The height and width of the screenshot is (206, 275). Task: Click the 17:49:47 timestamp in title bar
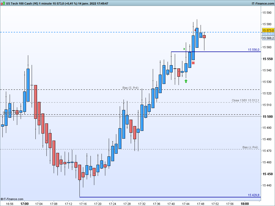tap(102, 3)
